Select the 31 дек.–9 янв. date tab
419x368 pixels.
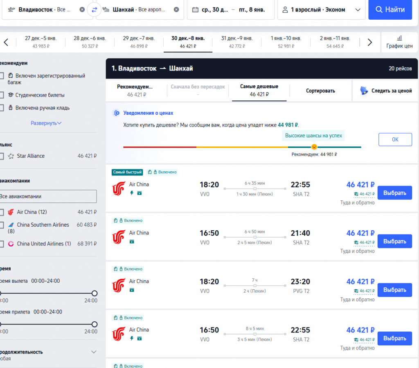tap(237, 42)
